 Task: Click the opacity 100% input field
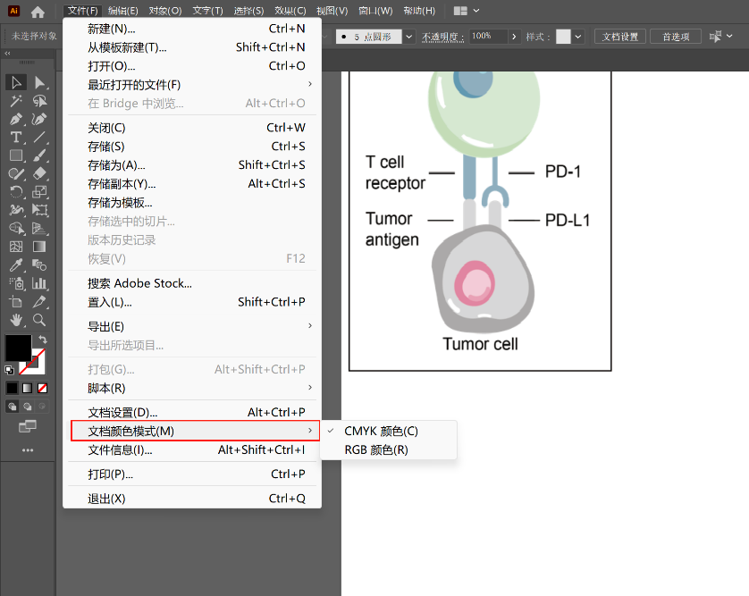(x=487, y=37)
